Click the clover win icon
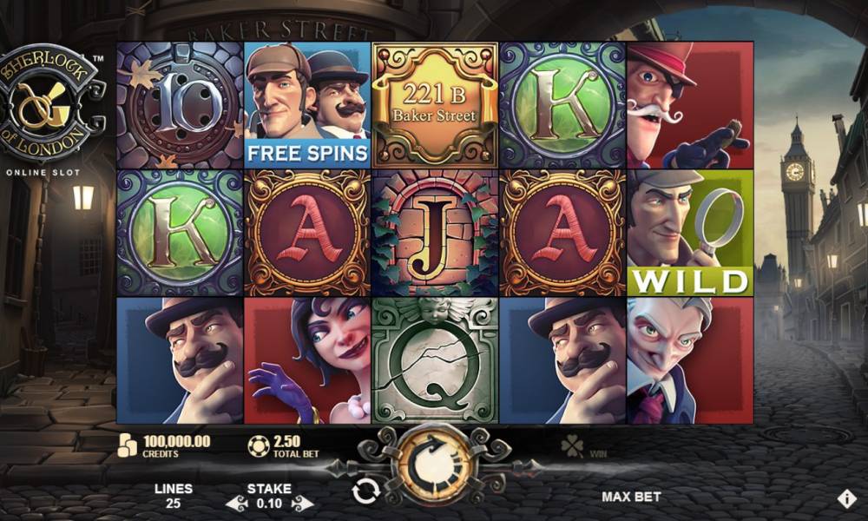Image resolution: width=868 pixels, height=521 pixels. tap(572, 445)
